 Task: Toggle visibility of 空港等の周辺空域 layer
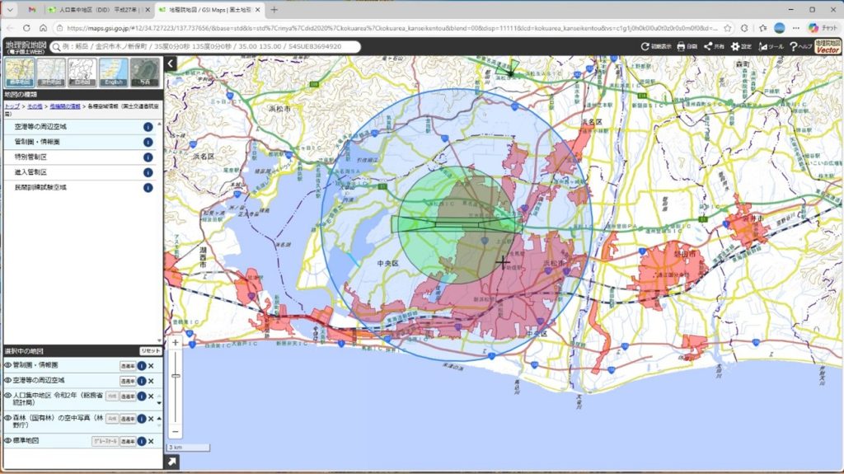[8, 380]
